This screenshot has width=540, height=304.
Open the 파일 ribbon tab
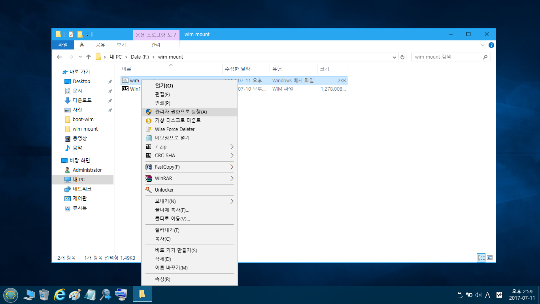click(x=63, y=45)
